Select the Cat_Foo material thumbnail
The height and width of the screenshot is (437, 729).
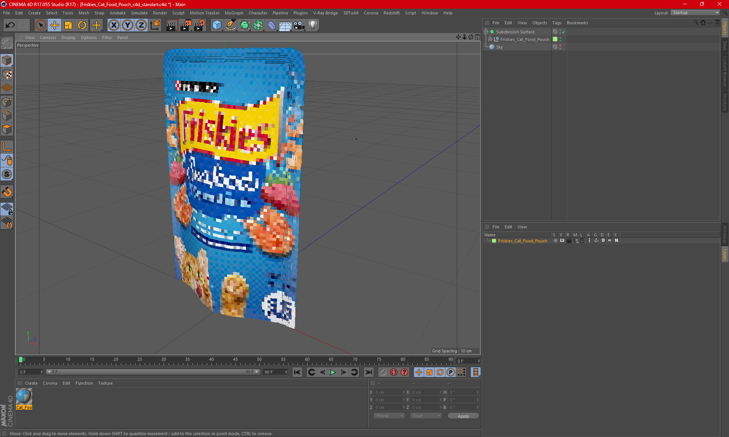coord(24,397)
